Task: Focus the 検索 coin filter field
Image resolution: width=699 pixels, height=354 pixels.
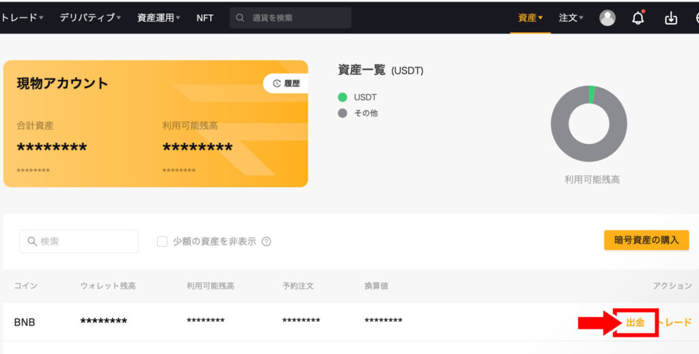Action: (79, 241)
